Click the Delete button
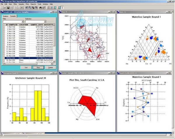175x139 pixels. click(50, 68)
